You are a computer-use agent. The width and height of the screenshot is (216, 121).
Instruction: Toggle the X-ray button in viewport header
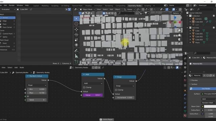[x=180, y=9]
